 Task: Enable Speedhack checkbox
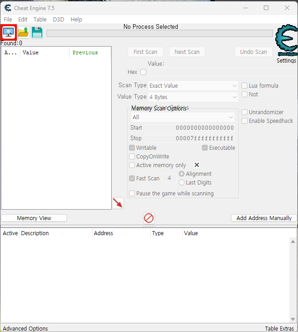tap(244, 121)
